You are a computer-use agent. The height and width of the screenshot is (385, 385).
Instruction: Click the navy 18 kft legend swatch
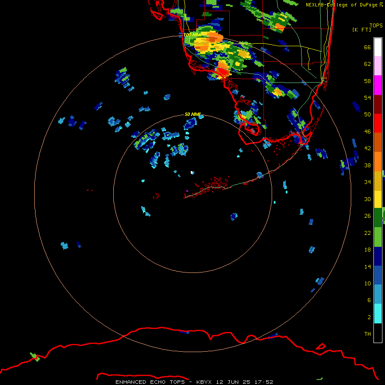(378, 256)
